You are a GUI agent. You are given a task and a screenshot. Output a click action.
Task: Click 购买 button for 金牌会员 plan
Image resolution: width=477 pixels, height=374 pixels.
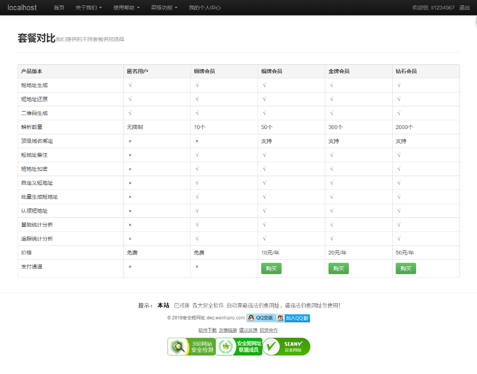click(339, 268)
